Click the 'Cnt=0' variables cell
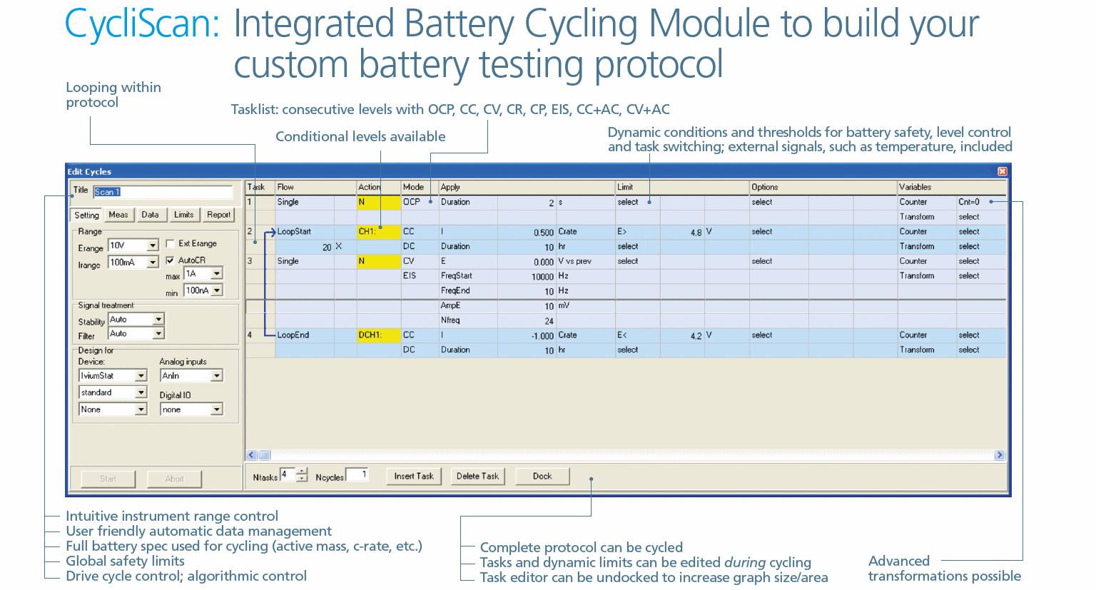This screenshot has height=590, width=1096. click(x=981, y=203)
